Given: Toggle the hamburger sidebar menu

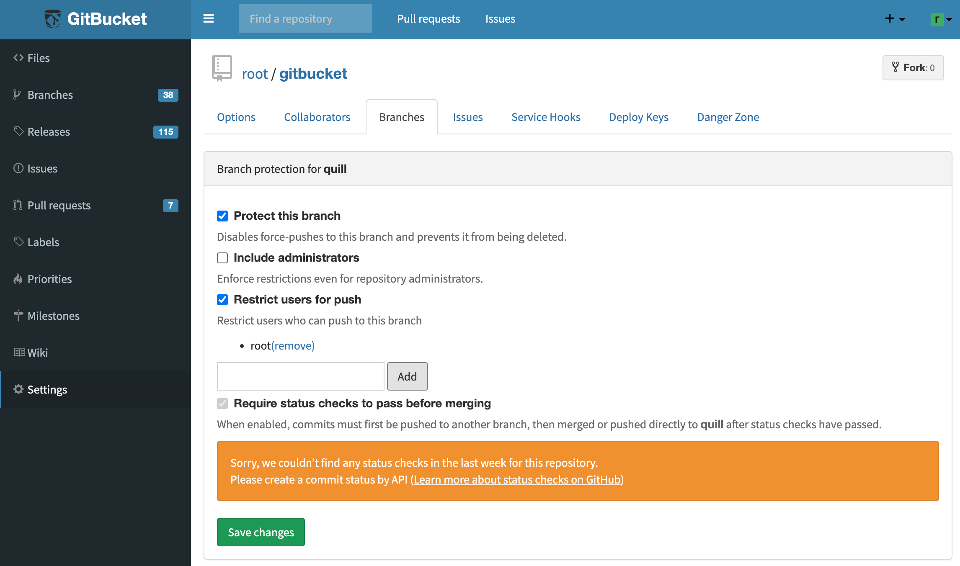Looking at the screenshot, I should 209,19.
